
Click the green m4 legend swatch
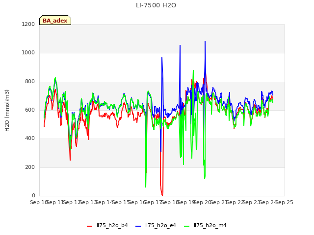pyautogui.click(x=186, y=226)
